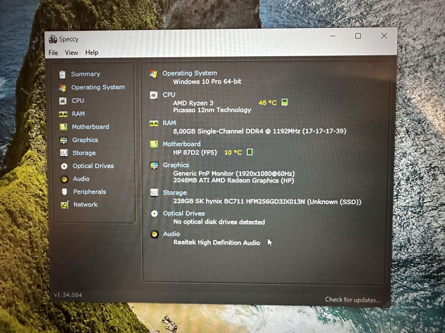Click the 48 °C CPU temperature reading

click(268, 102)
